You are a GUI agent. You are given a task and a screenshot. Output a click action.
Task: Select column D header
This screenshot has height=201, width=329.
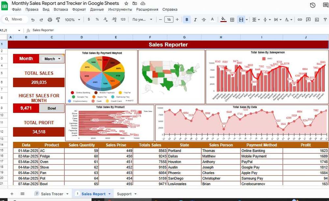coord(82,37)
